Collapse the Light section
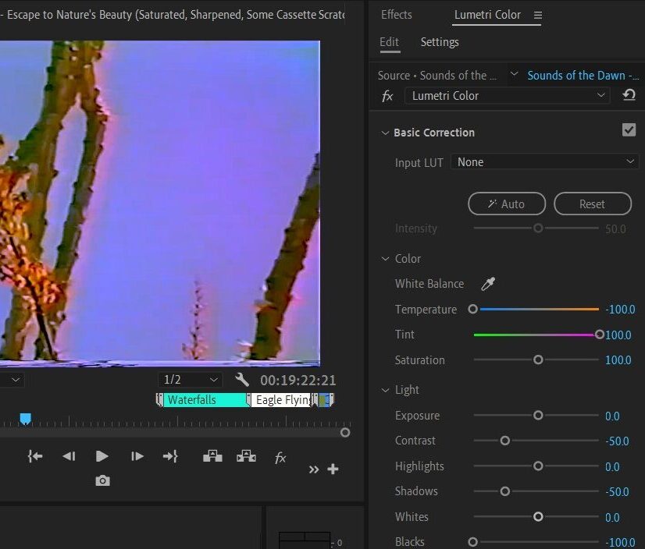 pos(386,390)
